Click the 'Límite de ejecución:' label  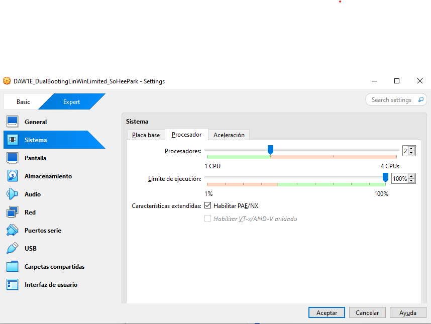click(174, 179)
